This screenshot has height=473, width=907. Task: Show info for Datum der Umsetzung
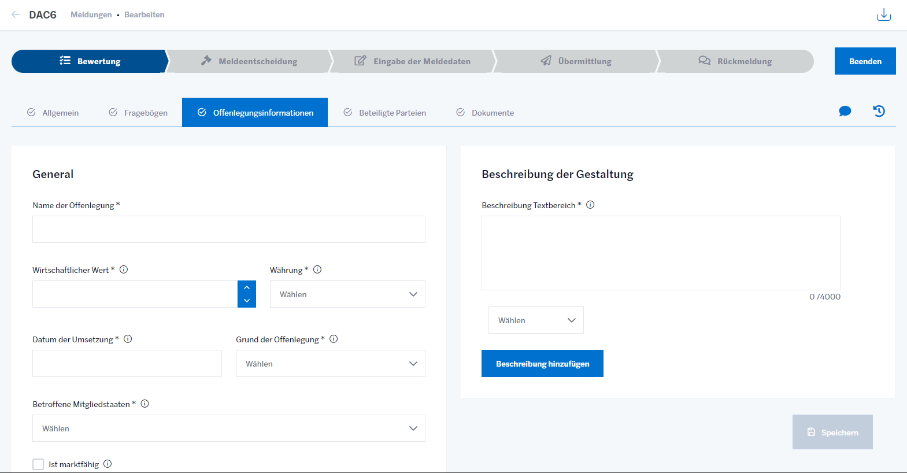128,339
